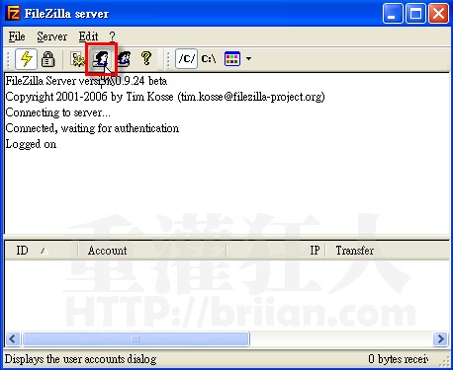
Task: Click the yellow question mark help icon
Action: pyautogui.click(x=146, y=58)
